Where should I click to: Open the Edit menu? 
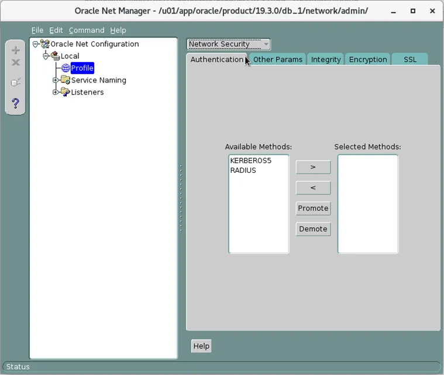pyautogui.click(x=56, y=30)
